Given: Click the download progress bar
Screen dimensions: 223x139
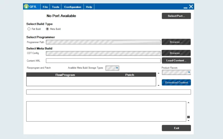Looking at the screenshot, I should pos(108,92).
